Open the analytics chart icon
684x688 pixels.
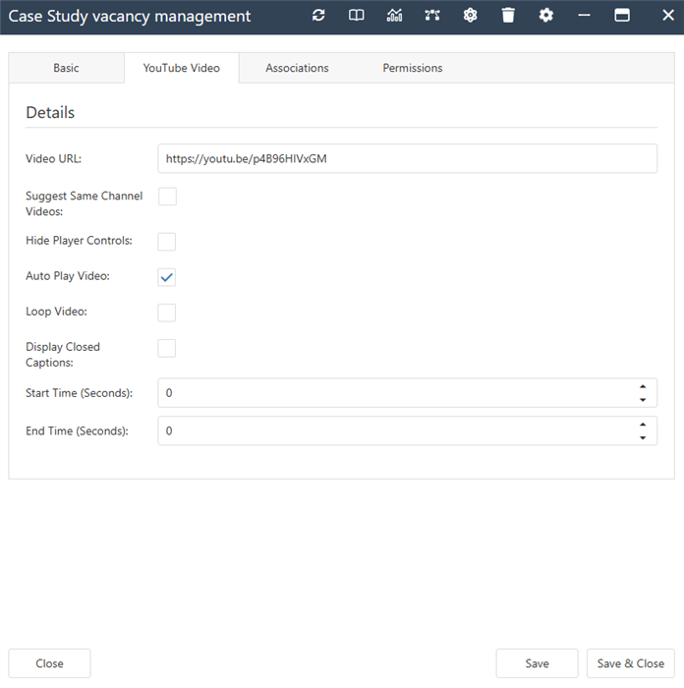[x=394, y=16]
